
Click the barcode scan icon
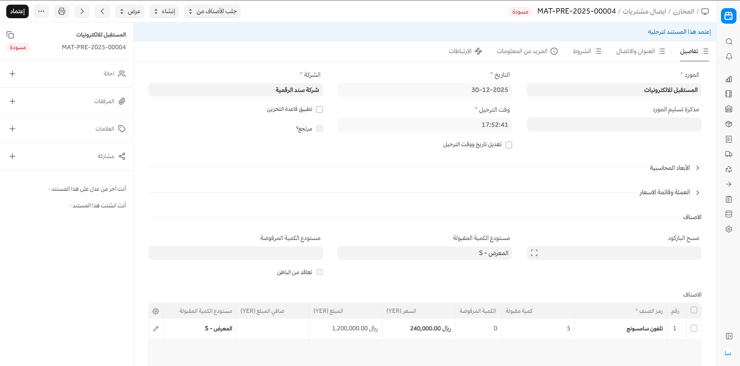coord(534,253)
